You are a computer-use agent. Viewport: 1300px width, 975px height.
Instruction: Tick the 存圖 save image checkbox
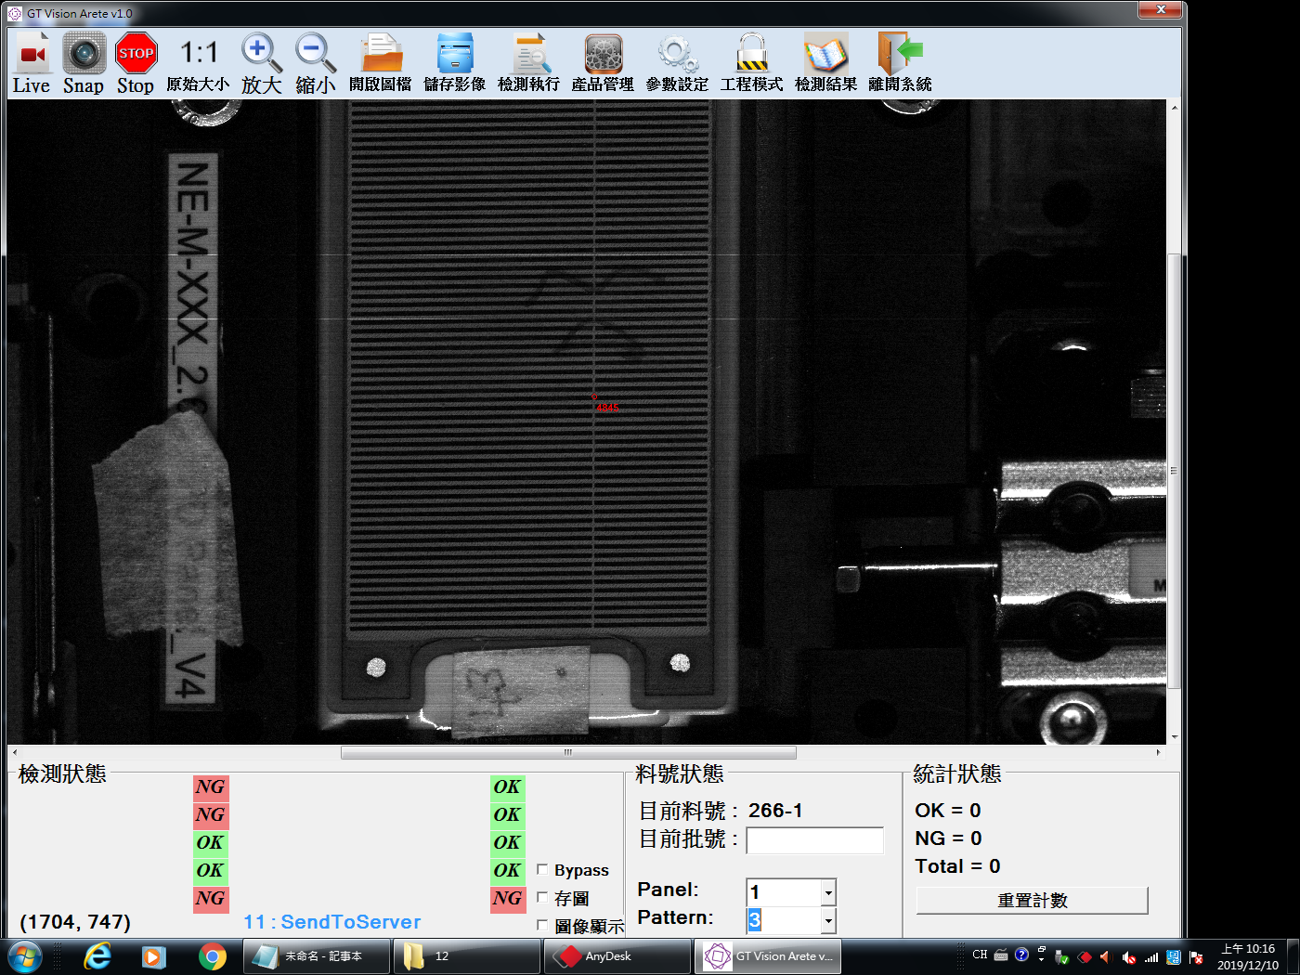543,897
